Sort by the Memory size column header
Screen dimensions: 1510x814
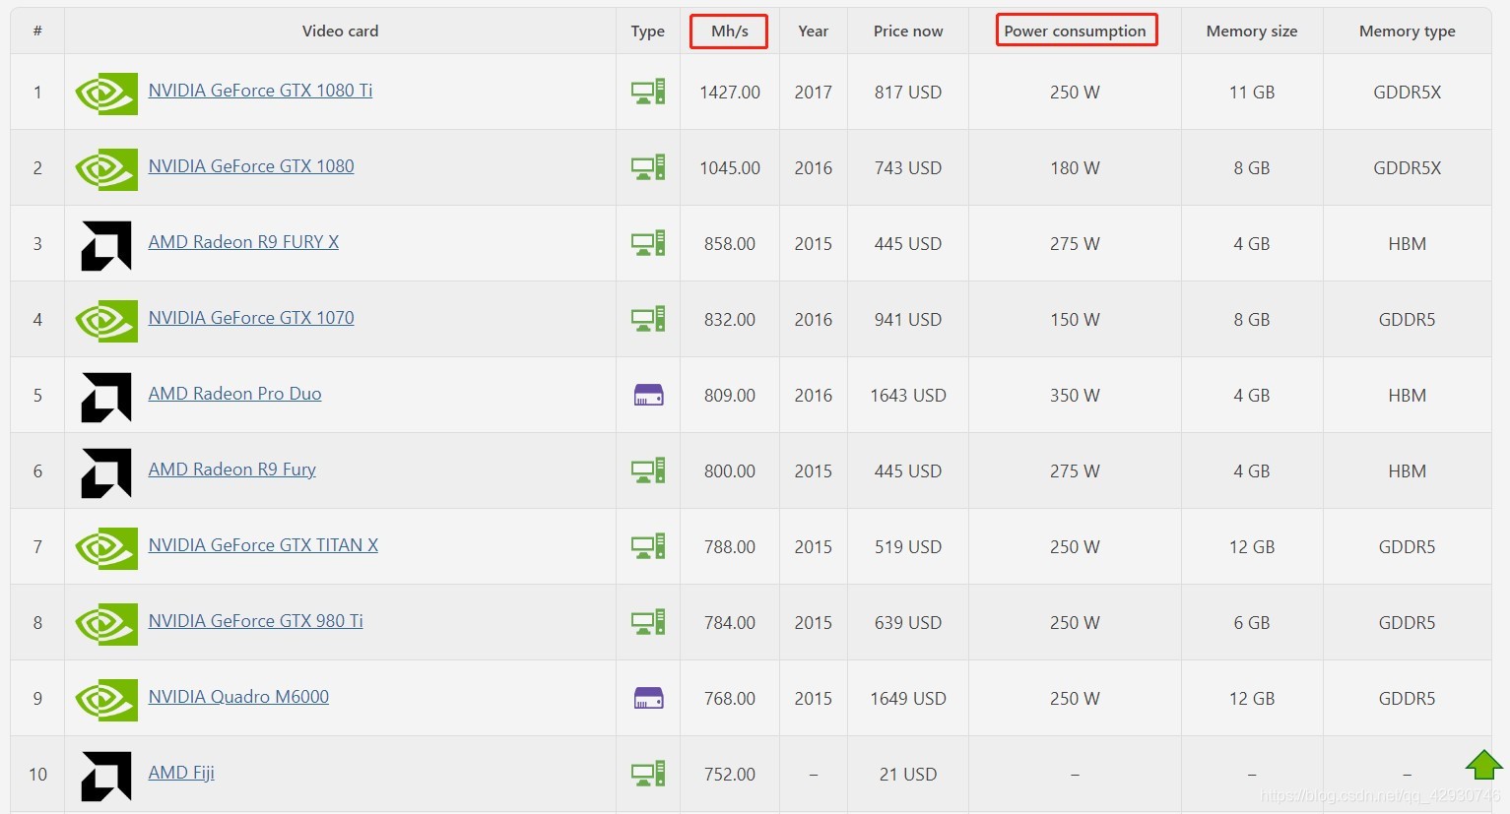[1252, 31]
